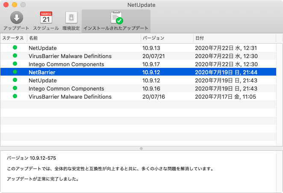The width and height of the screenshot is (283, 193).
Task: Select NetUpdate version 10.9.12 row
Action: pos(138,80)
